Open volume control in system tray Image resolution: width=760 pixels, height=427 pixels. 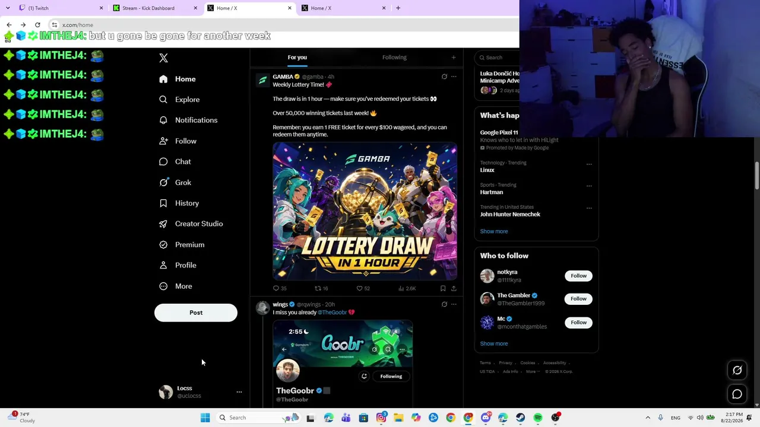point(700,418)
